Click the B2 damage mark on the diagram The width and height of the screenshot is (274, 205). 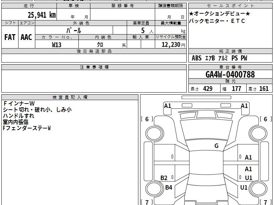(164, 178)
